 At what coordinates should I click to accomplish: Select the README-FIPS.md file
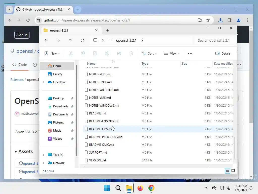pyautogui.click(x=158, y=129)
